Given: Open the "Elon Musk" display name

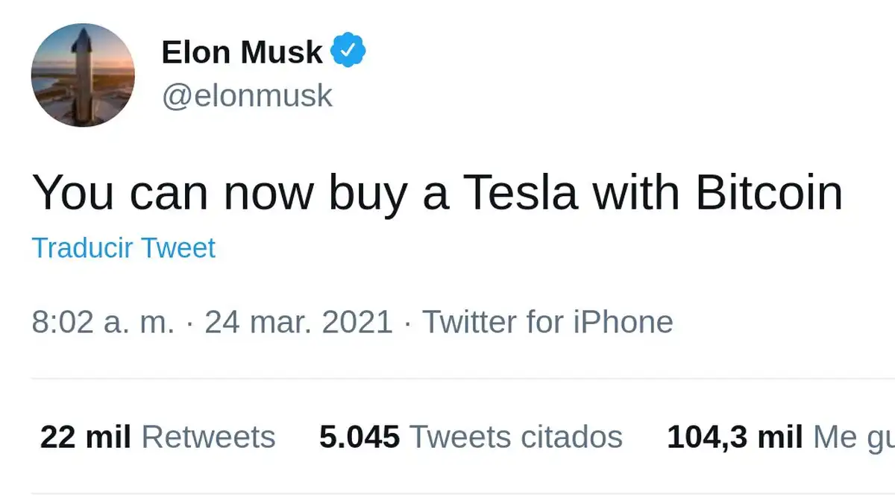Looking at the screenshot, I should point(242,52).
